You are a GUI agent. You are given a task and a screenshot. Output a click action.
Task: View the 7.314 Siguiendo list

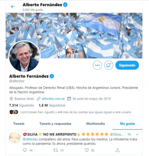21,105
